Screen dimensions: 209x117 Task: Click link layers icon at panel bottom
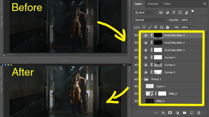[x=156, y=113]
